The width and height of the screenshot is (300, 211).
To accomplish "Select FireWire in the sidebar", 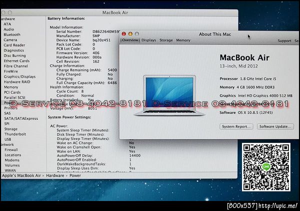I will (10, 71).
